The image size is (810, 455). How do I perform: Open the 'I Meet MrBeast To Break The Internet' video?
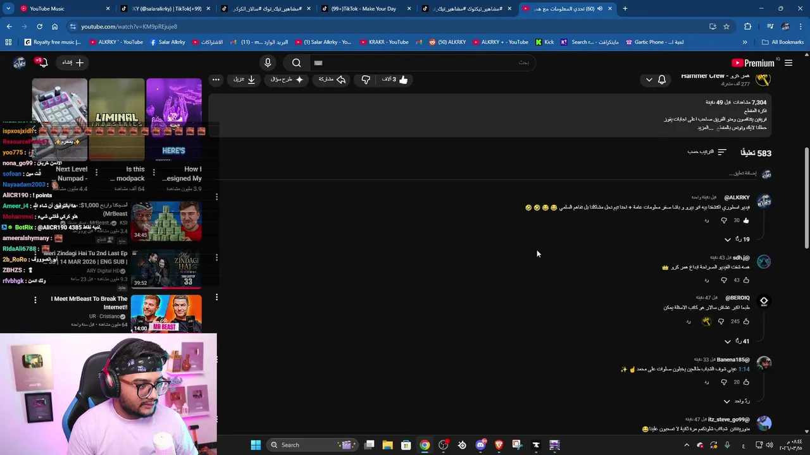pos(166,313)
